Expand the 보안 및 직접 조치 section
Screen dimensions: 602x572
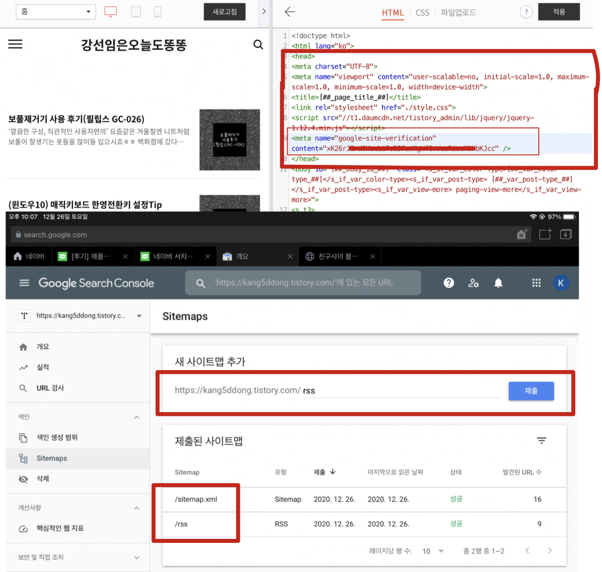click(137, 557)
